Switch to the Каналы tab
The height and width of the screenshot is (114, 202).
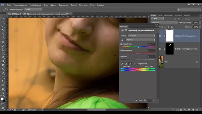pos(187,16)
